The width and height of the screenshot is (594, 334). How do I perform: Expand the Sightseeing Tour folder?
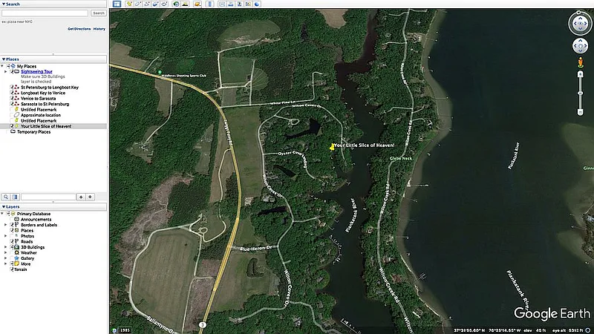click(x=6, y=71)
